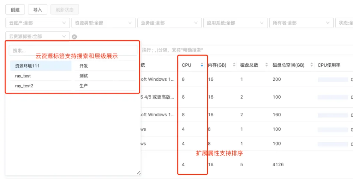Viewport: 353px width, 179px height.
Task: Click the S 4/5 或更高版 cell
Action: pos(157,97)
